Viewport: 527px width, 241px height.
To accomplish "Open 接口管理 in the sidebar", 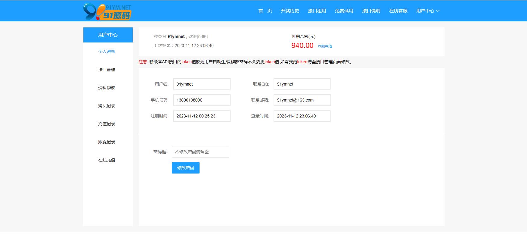I will (x=107, y=70).
